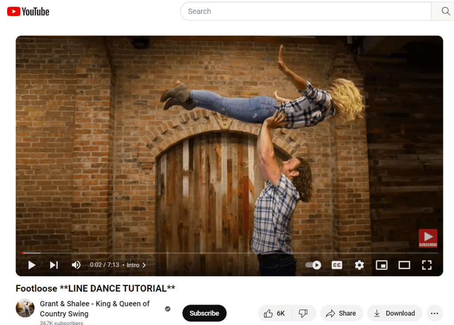454x325 pixels.
Task: Toggle the autoplay switch
Action: (313, 265)
